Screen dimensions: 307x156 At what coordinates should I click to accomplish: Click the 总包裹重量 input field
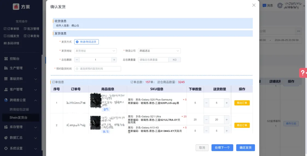[153, 60]
